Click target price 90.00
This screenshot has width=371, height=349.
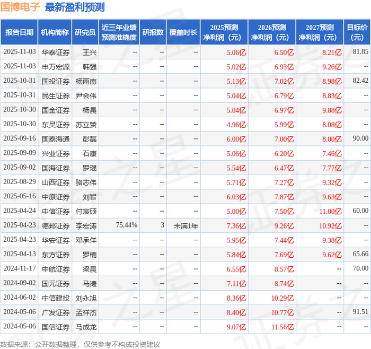pyautogui.click(x=360, y=138)
